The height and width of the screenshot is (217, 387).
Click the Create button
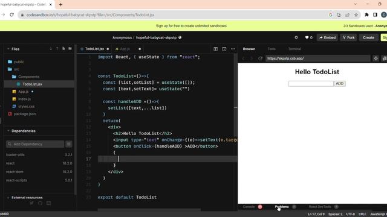(368, 37)
